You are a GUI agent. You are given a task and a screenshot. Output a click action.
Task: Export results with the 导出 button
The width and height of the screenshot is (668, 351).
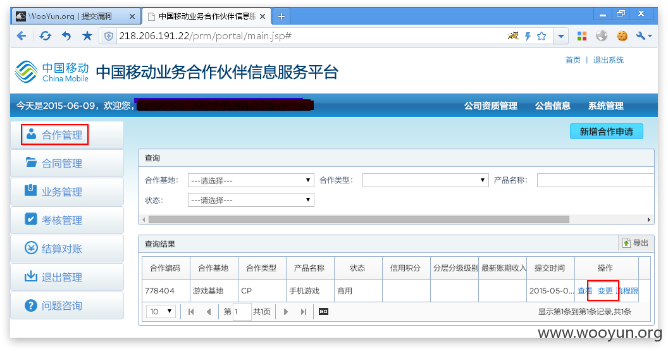tap(636, 243)
